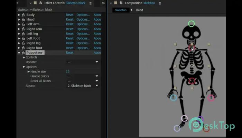The width and height of the screenshot is (242, 138).
Task: Expand the Right leg effect
Action: tap(19, 43)
